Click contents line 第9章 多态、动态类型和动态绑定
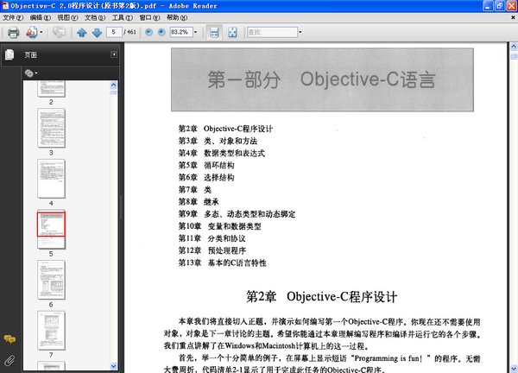The width and height of the screenshot is (518, 373). pyautogui.click(x=237, y=214)
